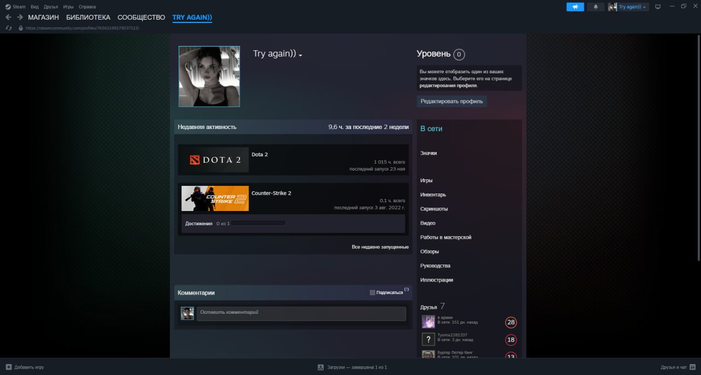Click the Dota 2 game logo
This screenshot has height=375, width=701.
point(215,160)
